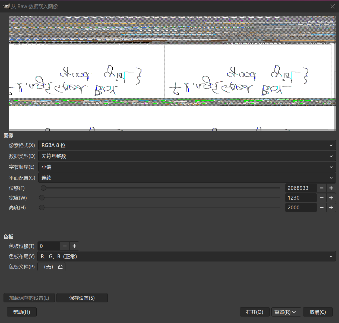The height and width of the screenshot is (323, 339).
Task: Click the 保存设置(S) button
Action: [x=82, y=298]
